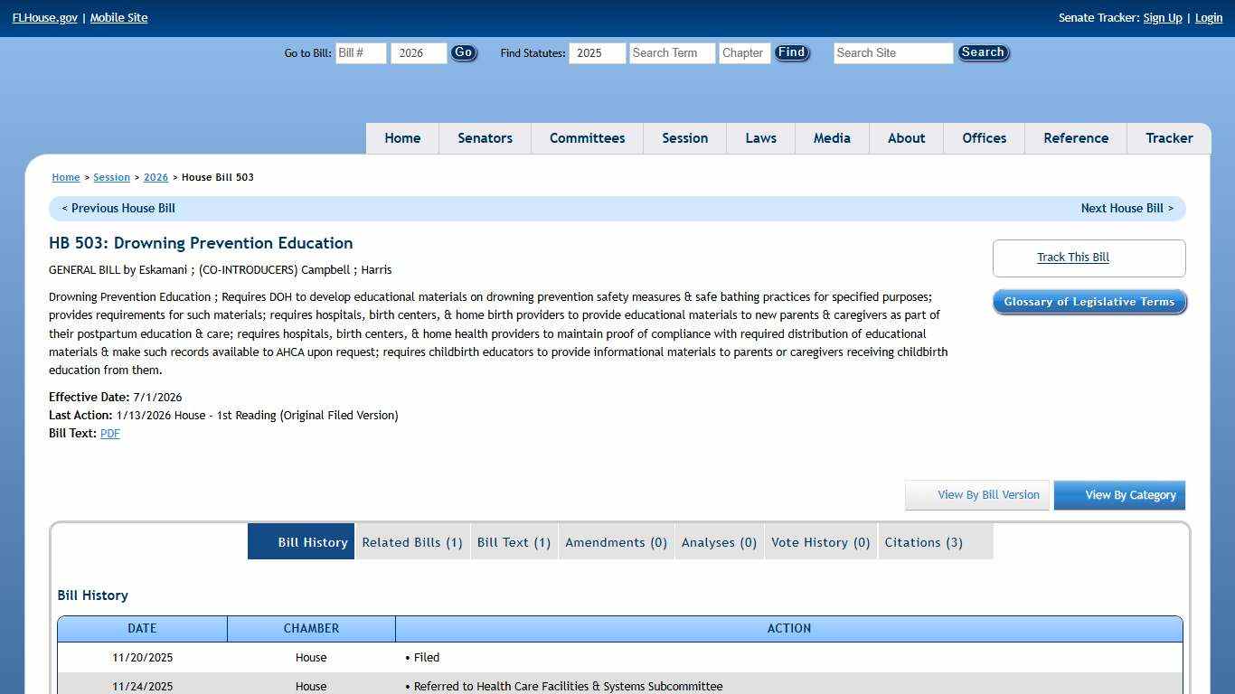This screenshot has width=1235, height=694.
Task: Open the Citations tab
Action: click(x=923, y=542)
